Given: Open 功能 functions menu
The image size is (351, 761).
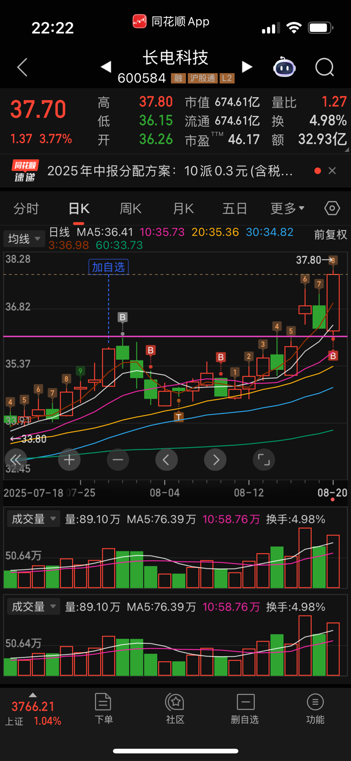Looking at the screenshot, I should 315,709.
